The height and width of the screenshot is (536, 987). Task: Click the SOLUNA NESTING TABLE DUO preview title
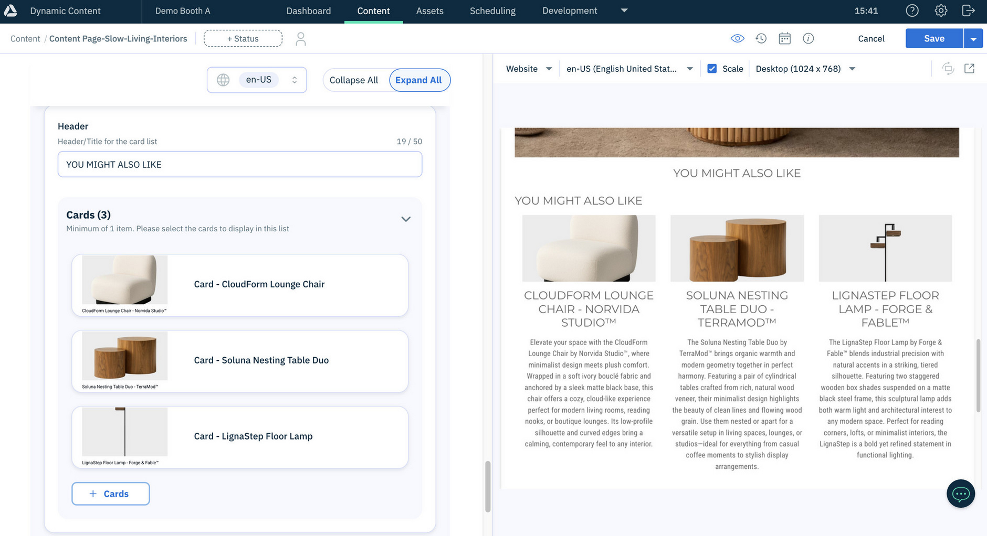pos(737,309)
